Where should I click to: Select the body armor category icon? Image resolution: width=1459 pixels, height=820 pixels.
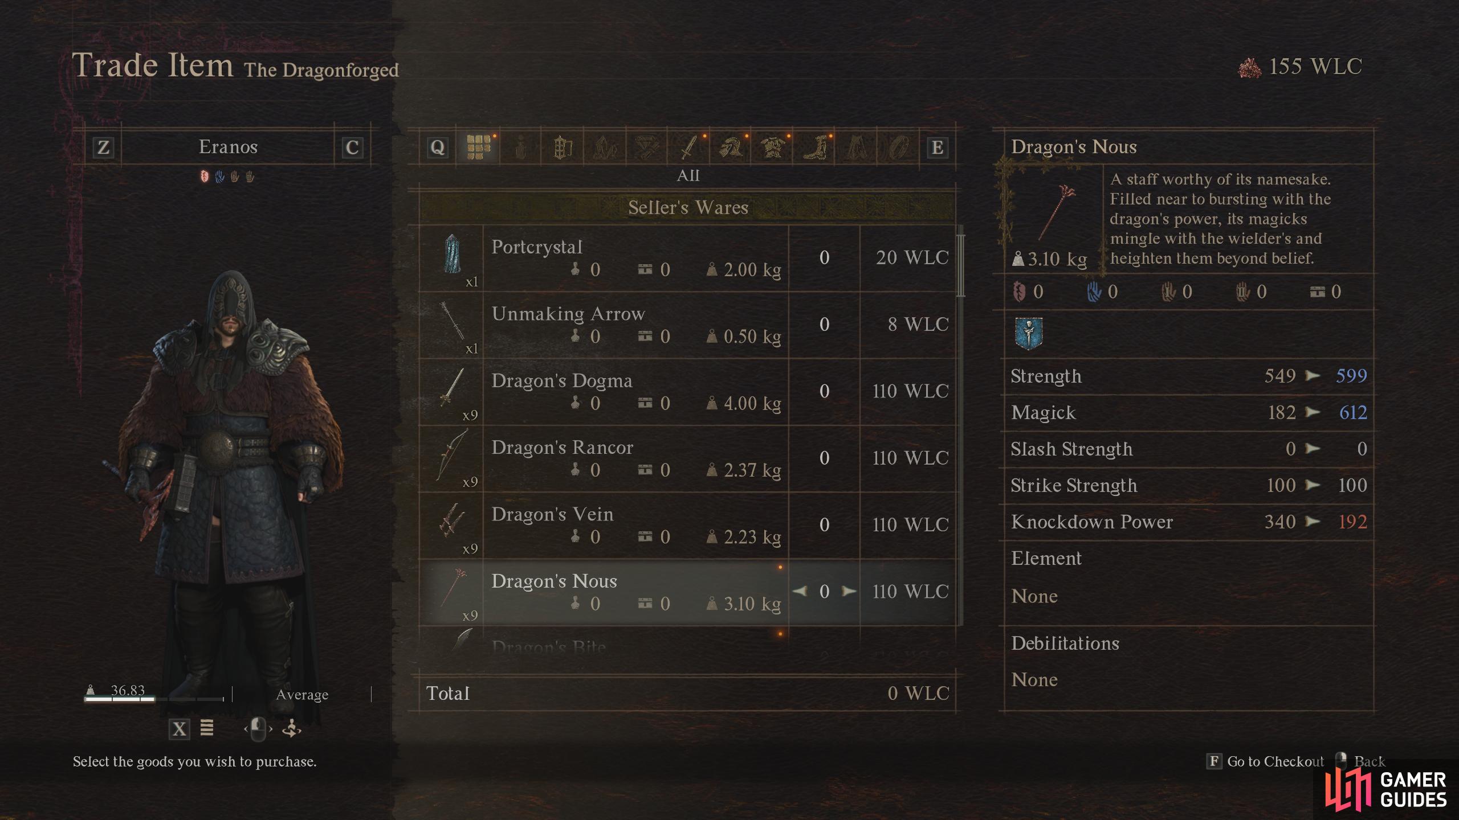773,147
